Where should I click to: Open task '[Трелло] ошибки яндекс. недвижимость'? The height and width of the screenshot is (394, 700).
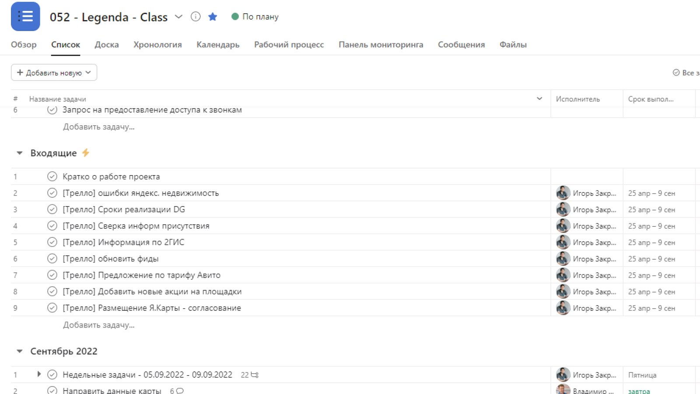tap(140, 193)
